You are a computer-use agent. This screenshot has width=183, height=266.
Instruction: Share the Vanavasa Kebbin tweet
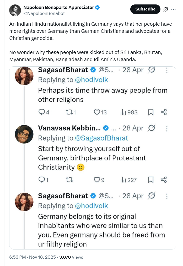(164, 180)
